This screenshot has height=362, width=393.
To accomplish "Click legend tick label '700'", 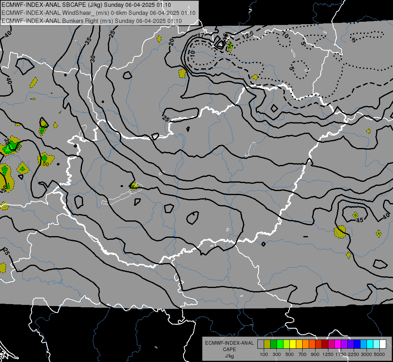I will pos(303,354).
